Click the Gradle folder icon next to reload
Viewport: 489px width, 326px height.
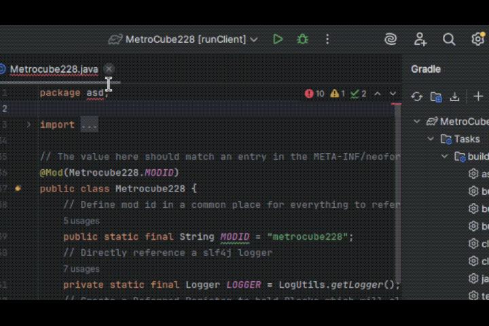(x=436, y=97)
